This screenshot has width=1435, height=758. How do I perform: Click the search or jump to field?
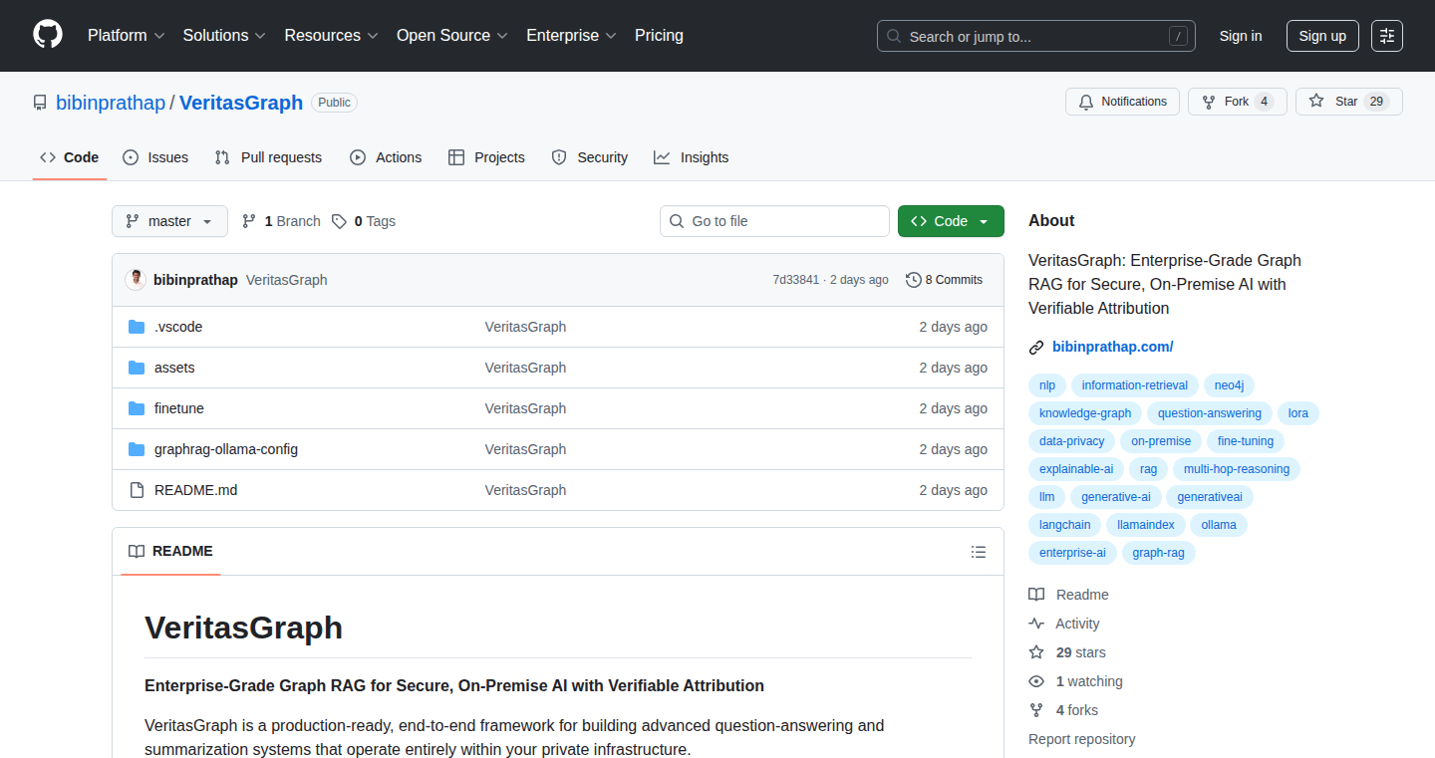[1036, 36]
